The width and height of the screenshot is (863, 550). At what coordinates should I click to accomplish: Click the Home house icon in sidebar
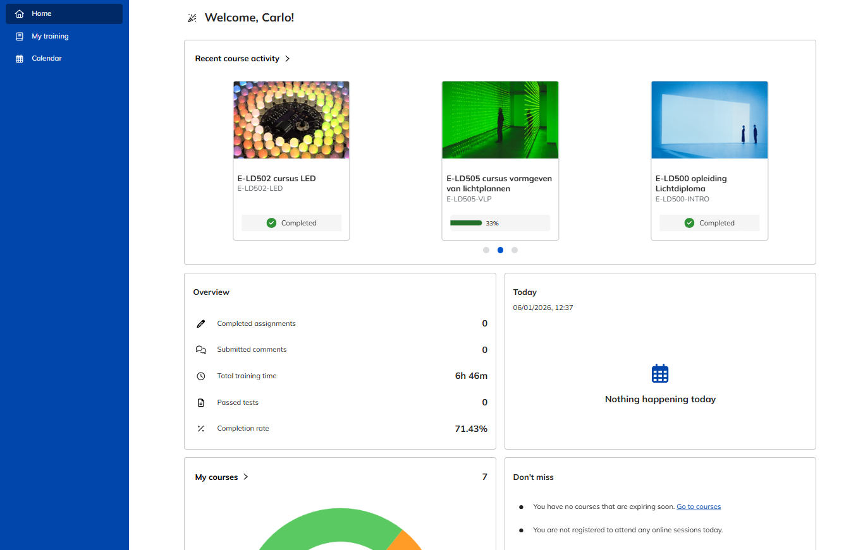click(x=20, y=14)
